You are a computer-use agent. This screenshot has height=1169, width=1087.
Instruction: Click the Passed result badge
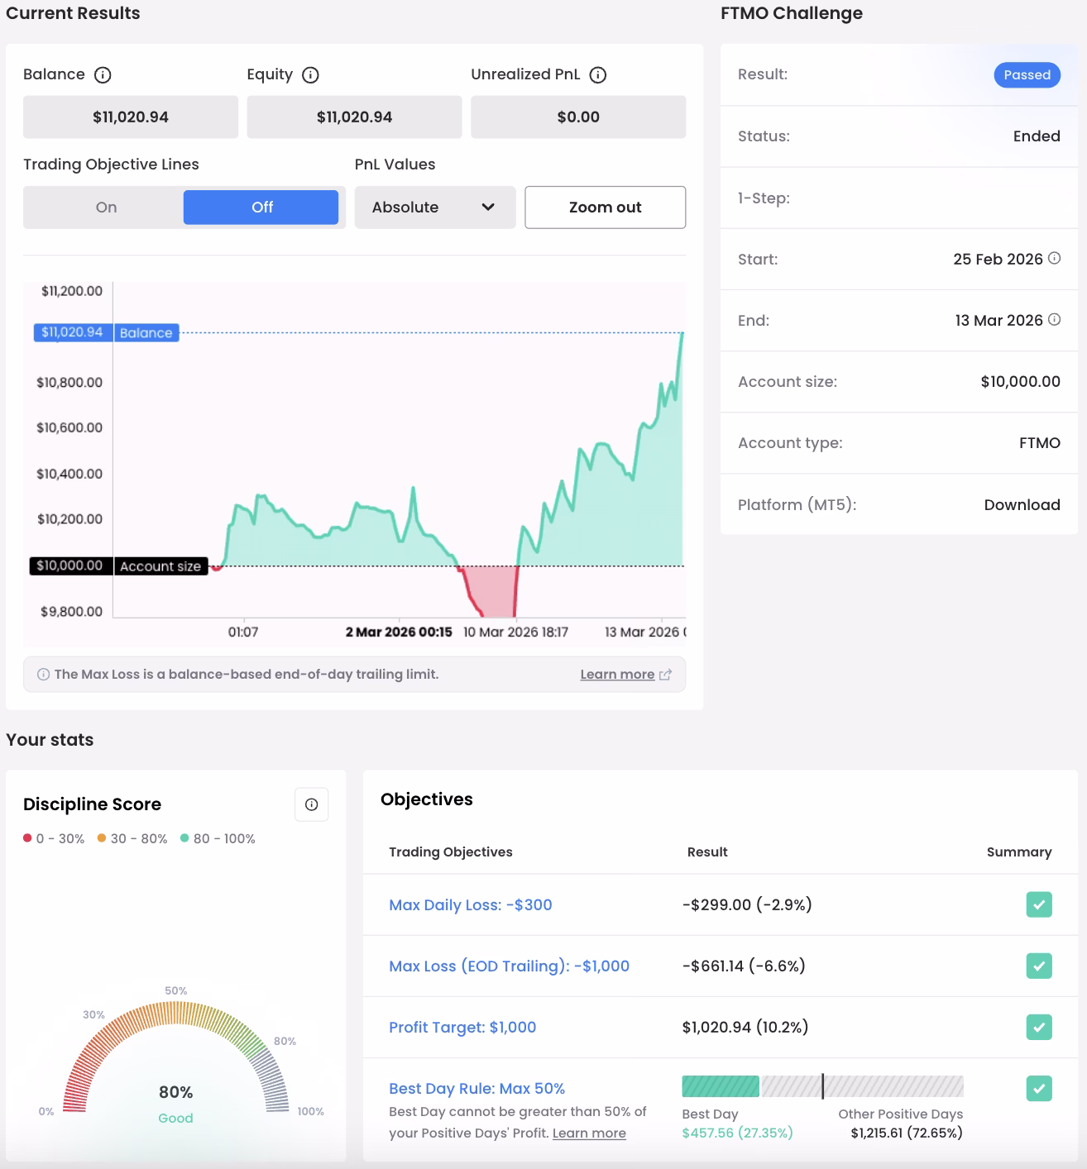click(x=1027, y=74)
